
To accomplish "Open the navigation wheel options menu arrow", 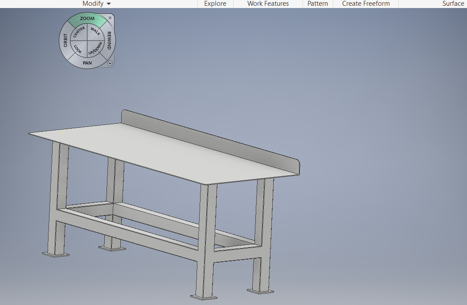I will [x=110, y=63].
